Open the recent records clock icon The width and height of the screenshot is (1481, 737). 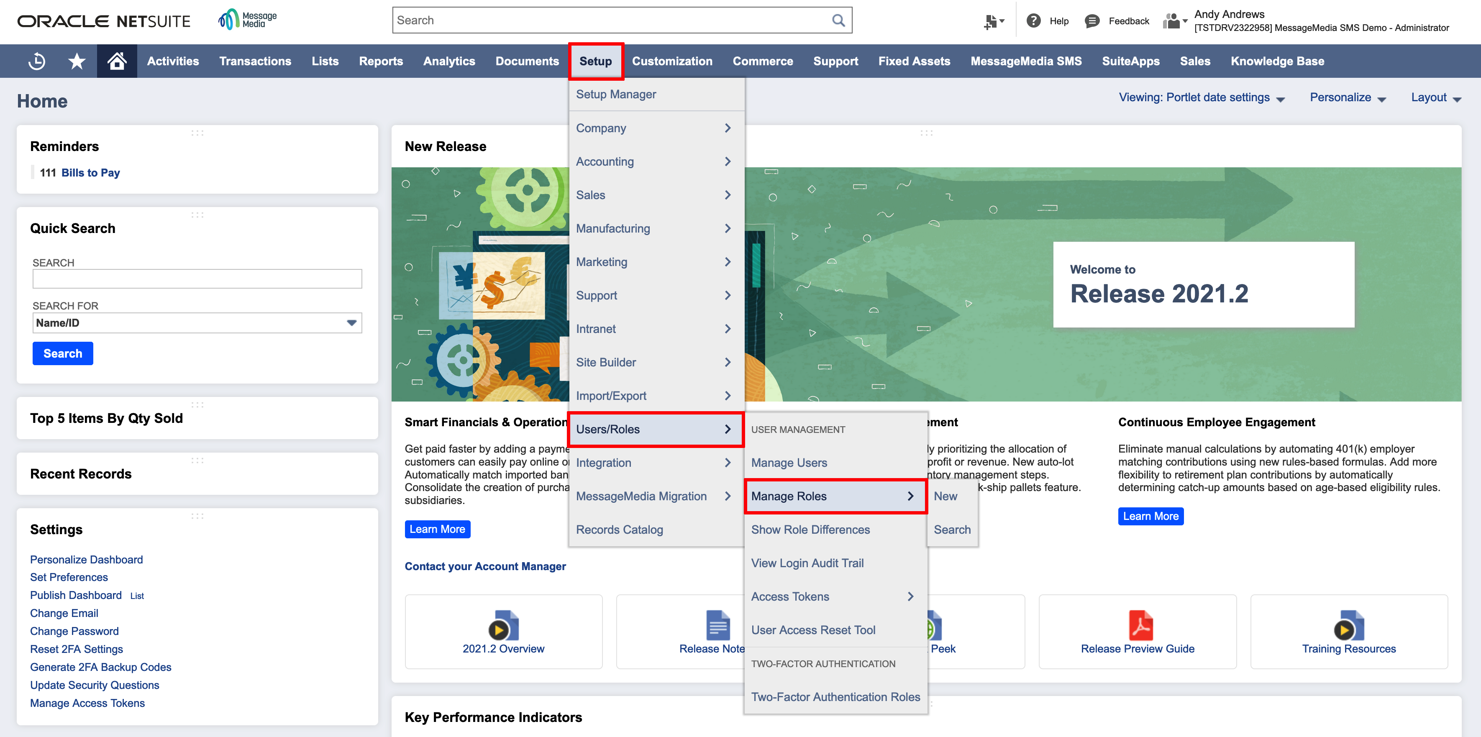(x=36, y=61)
